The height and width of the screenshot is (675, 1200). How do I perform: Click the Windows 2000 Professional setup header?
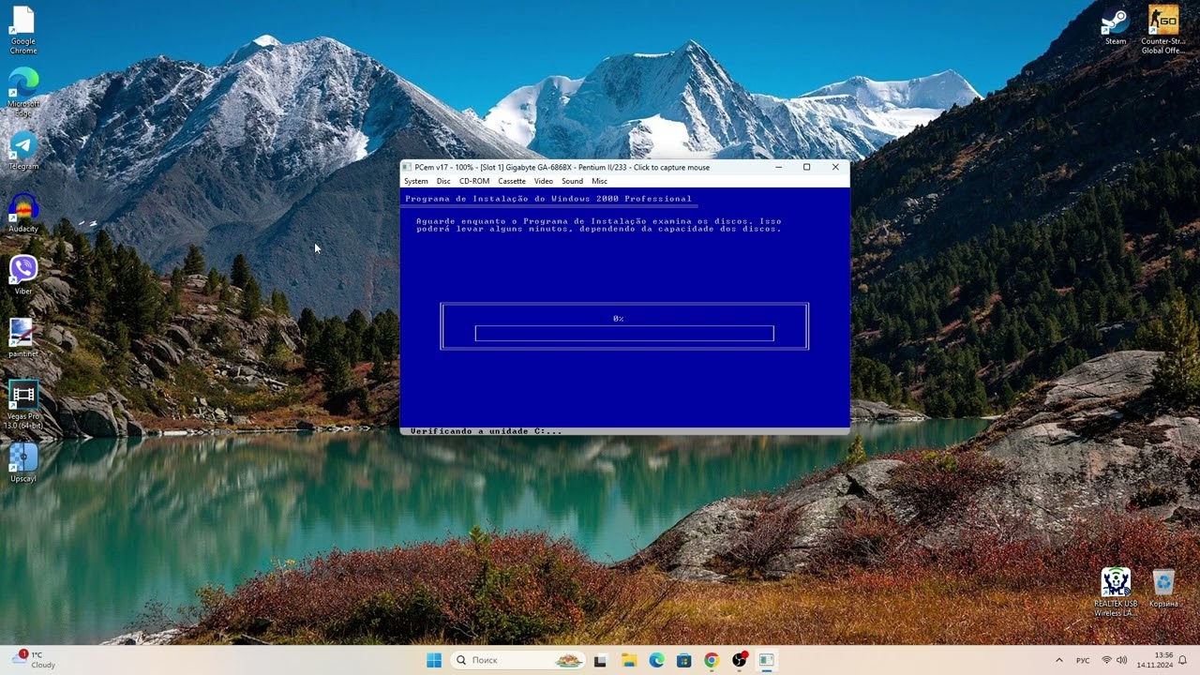(x=548, y=199)
